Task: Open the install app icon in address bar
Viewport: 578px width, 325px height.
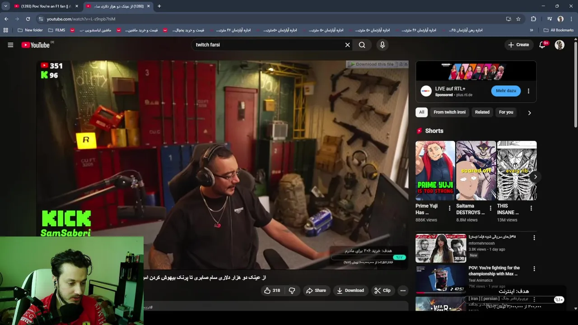Action: [508, 19]
